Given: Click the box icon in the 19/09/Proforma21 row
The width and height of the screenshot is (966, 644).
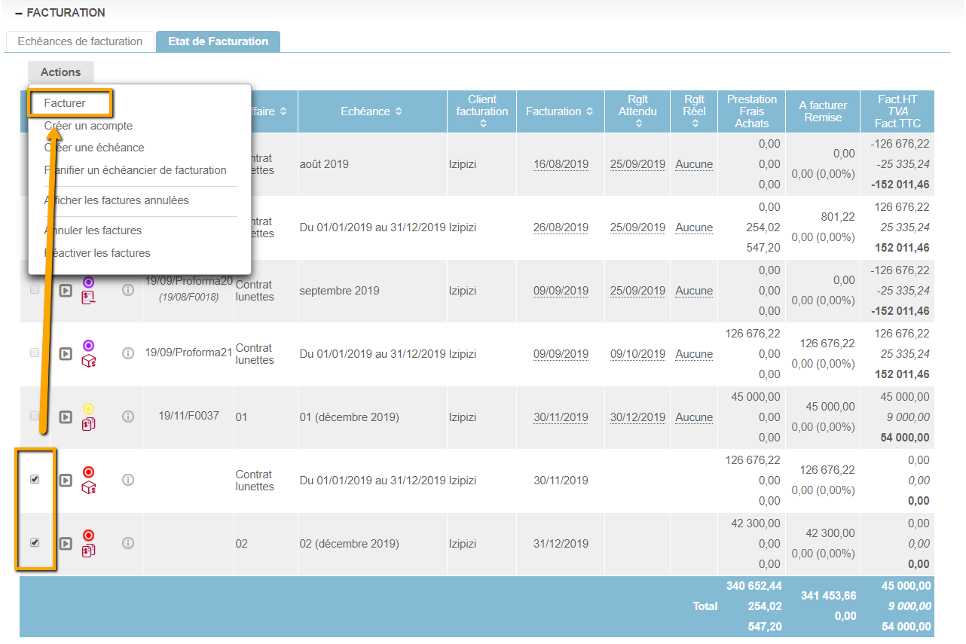Looking at the screenshot, I should point(88,361).
